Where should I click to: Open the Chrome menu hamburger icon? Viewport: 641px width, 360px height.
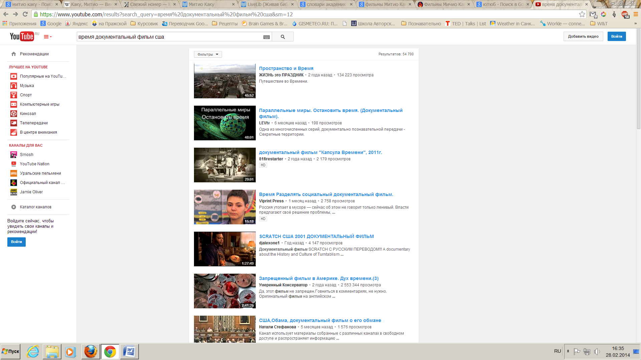pos(636,14)
